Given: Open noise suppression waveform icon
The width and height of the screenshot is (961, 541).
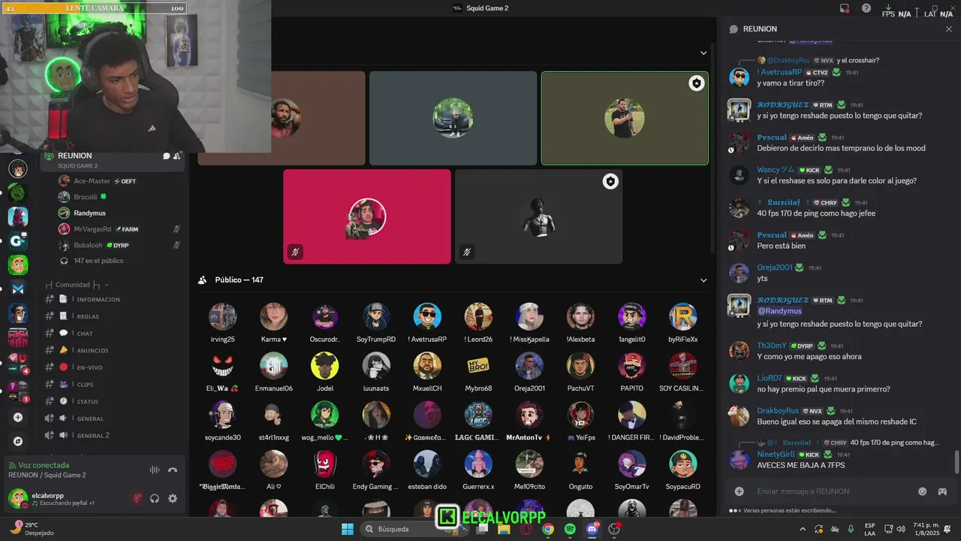Looking at the screenshot, I should coord(155,470).
